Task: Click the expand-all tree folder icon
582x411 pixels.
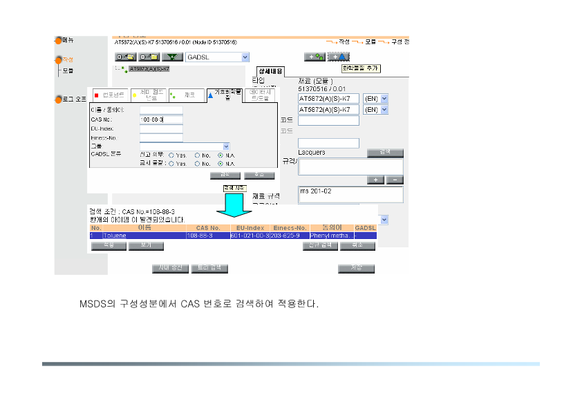Action: point(126,57)
